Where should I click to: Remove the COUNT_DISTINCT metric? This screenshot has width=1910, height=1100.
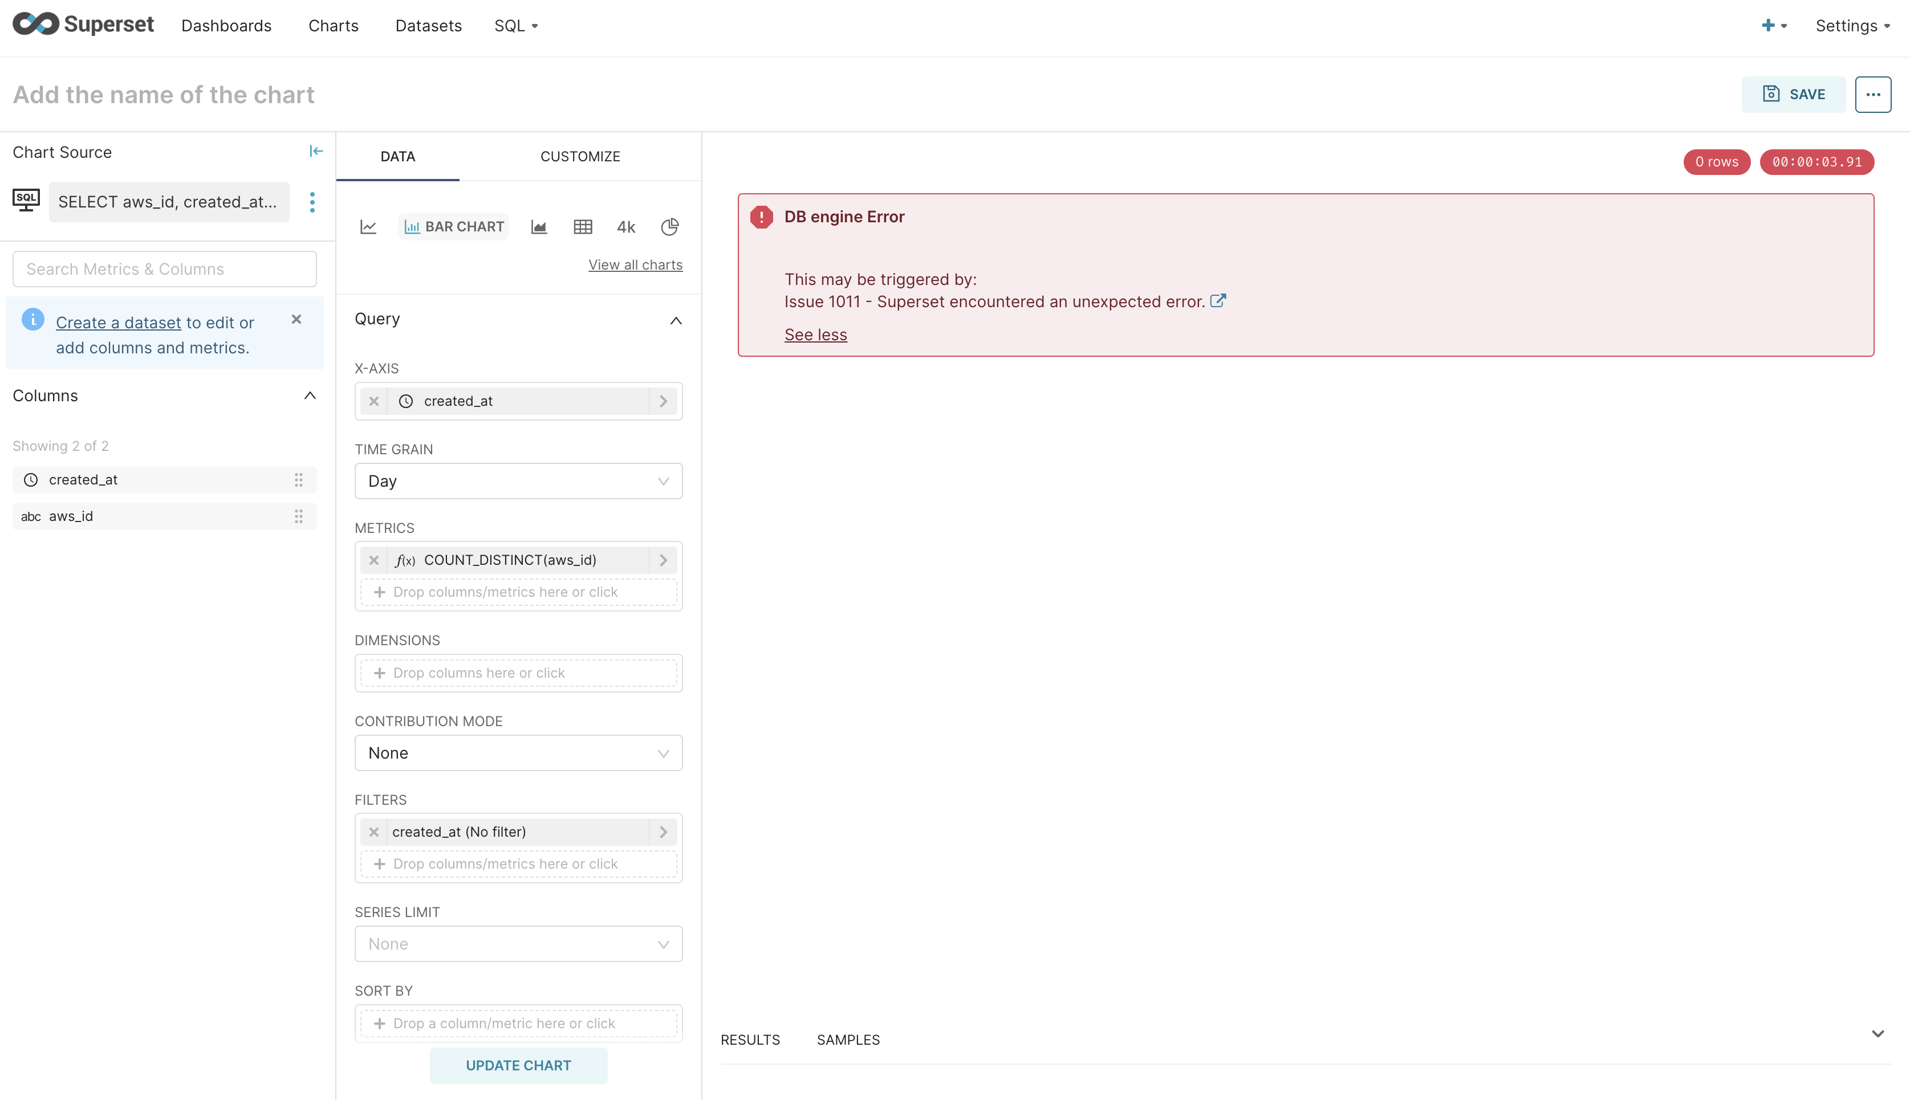[374, 560]
